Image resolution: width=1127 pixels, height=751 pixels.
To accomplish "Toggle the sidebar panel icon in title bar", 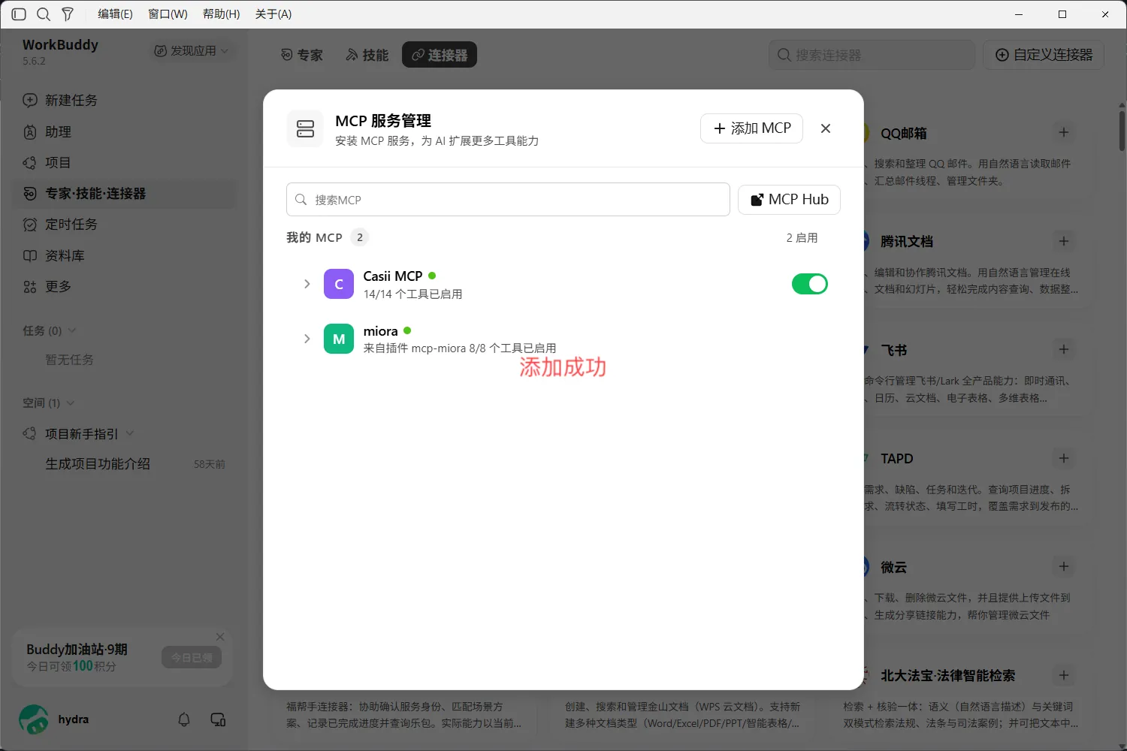I will click(19, 14).
